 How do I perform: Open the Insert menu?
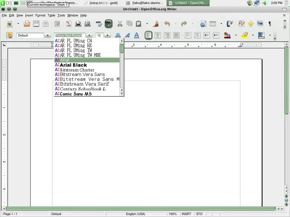(29, 15)
